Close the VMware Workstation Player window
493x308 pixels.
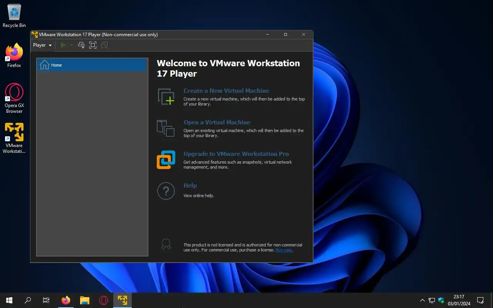click(304, 34)
